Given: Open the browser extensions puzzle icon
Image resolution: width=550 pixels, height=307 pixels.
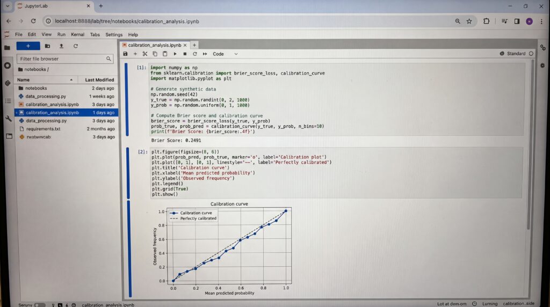Looking at the screenshot, I should pyautogui.click(x=486, y=21).
